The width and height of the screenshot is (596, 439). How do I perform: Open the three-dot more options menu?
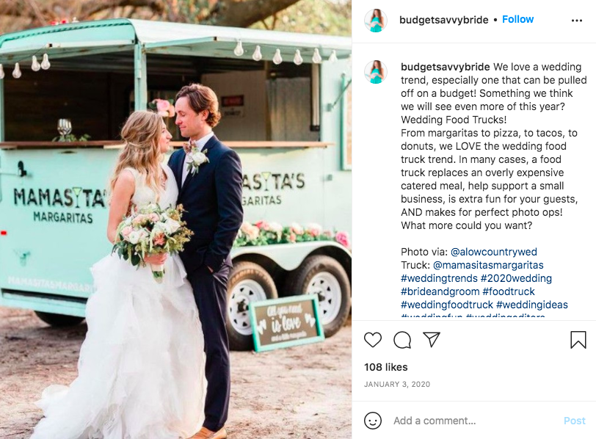pyautogui.click(x=577, y=21)
